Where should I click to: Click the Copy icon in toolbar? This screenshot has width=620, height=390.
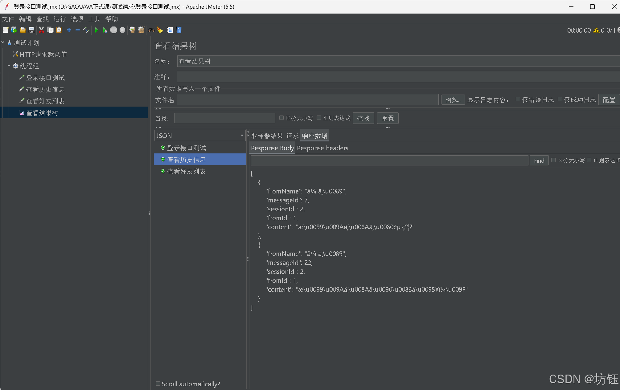(50, 30)
